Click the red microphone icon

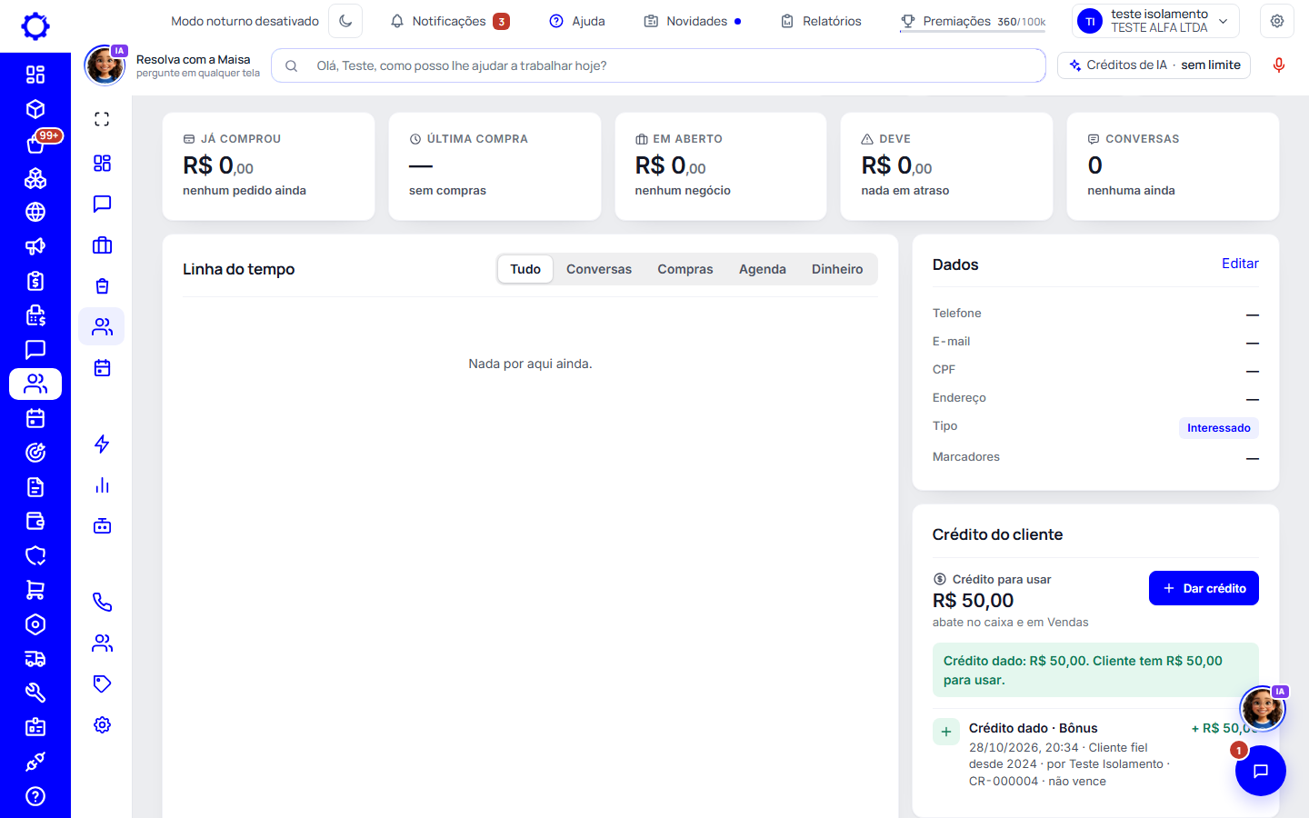tap(1279, 65)
